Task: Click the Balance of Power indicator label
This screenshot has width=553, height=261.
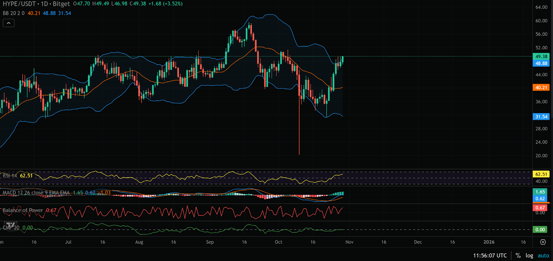Action: point(23,210)
